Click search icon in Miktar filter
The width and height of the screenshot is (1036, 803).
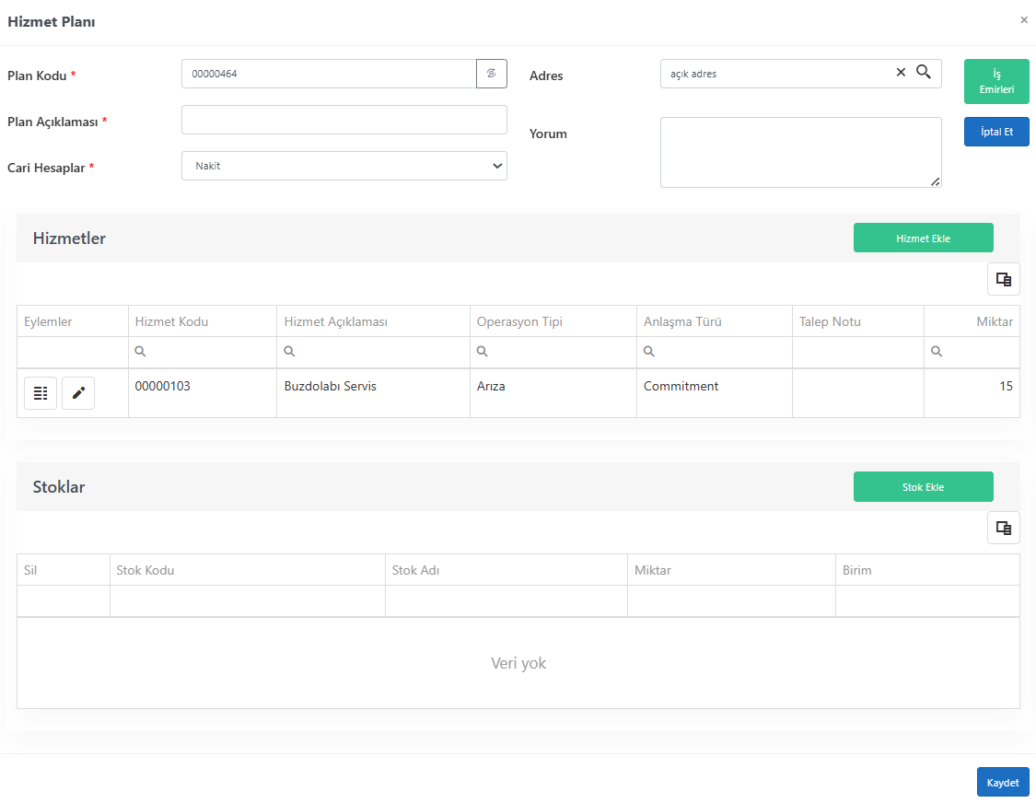937,352
